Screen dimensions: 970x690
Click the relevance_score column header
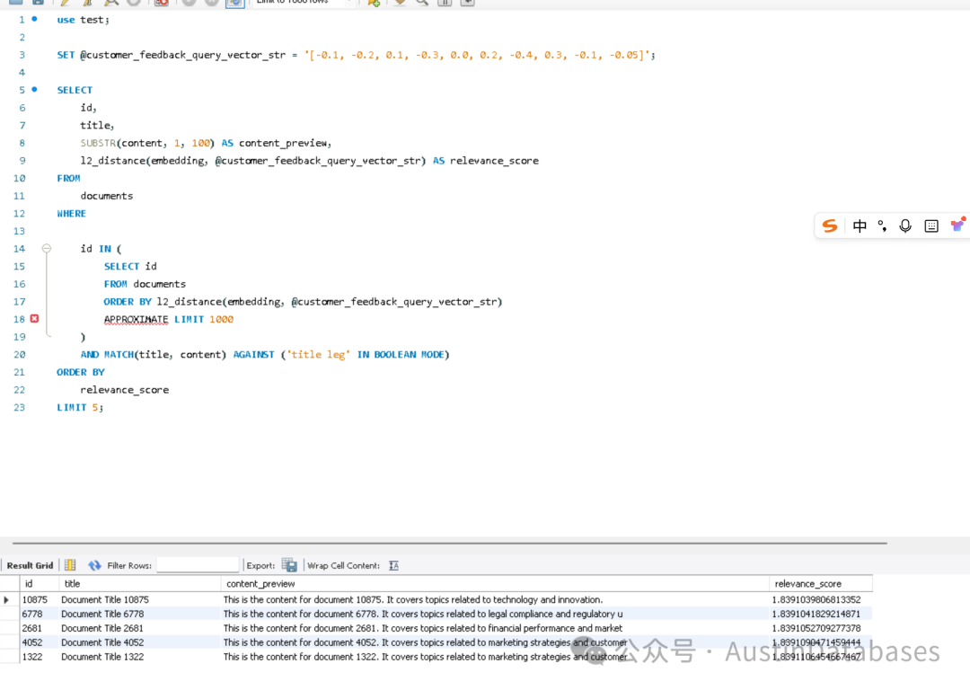point(821,584)
